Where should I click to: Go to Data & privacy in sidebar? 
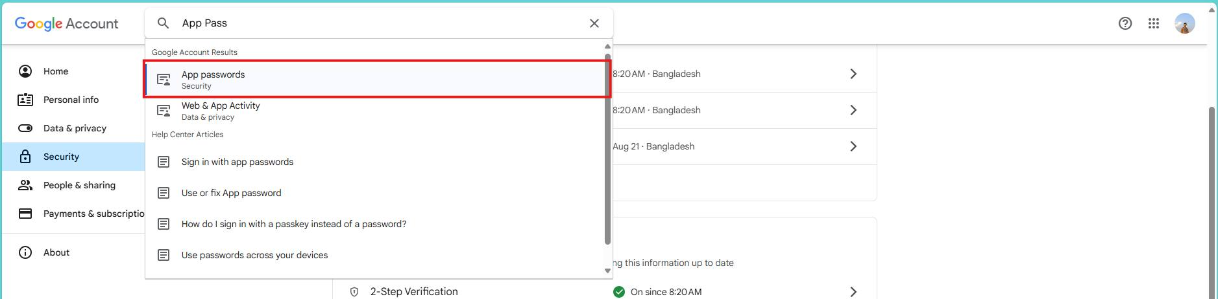pos(73,128)
